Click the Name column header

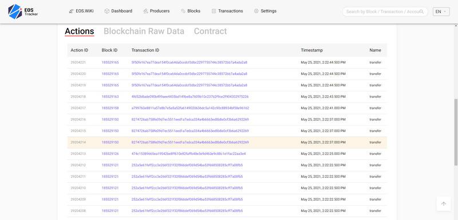point(375,50)
